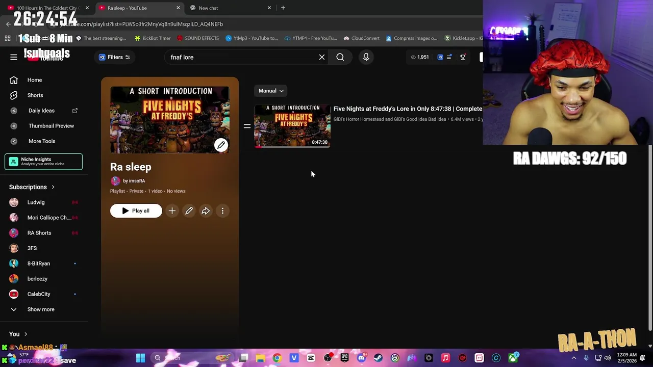This screenshot has height=367, width=653.
Task: Open Thumbnail Preview in the sidebar
Action: pyautogui.click(x=44, y=126)
